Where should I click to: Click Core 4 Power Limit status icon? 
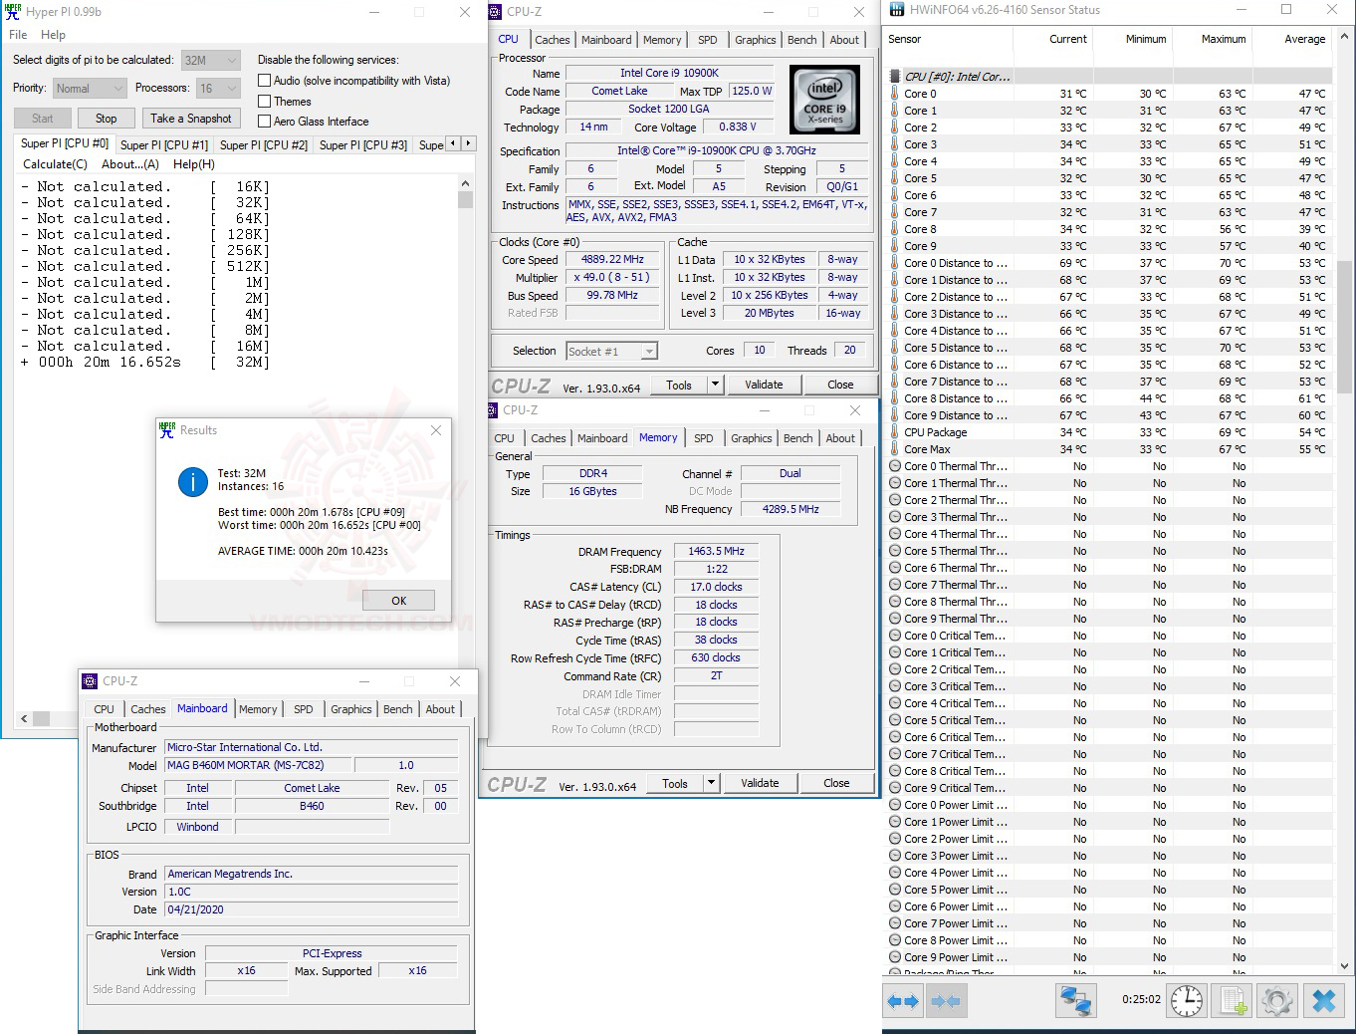click(x=895, y=873)
